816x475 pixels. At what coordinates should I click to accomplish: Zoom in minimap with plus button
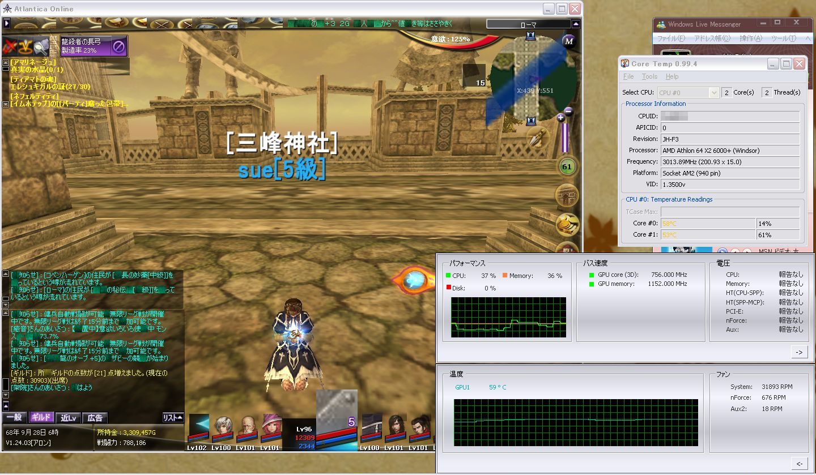560,118
